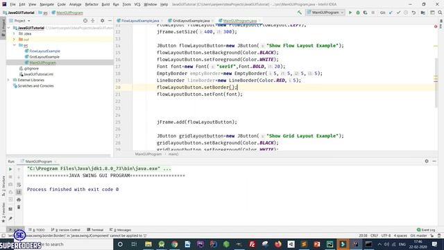Click the error indicator at editor top right
The width and height of the screenshot is (444, 250).
(x=436, y=26)
